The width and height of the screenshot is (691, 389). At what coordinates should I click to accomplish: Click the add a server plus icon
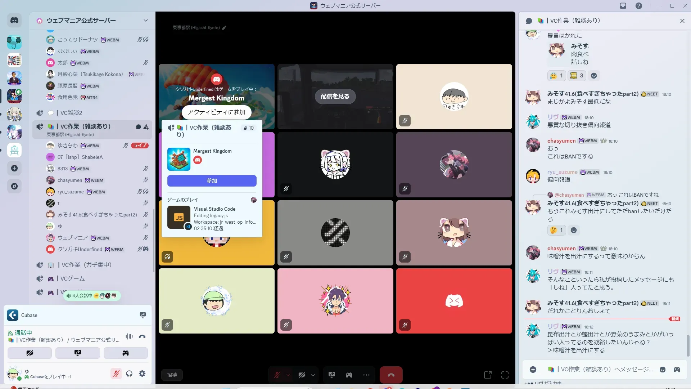click(x=14, y=168)
